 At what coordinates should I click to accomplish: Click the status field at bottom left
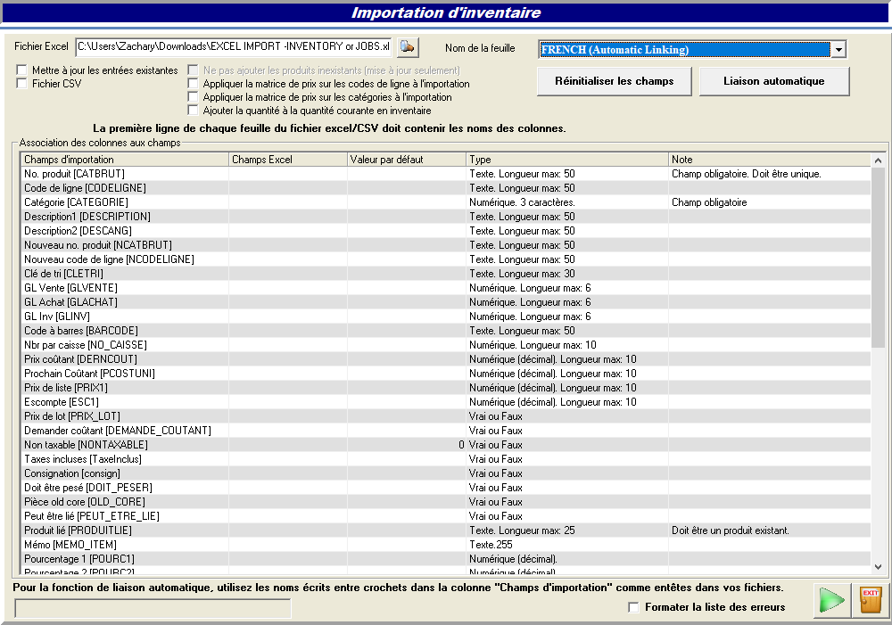point(153,608)
